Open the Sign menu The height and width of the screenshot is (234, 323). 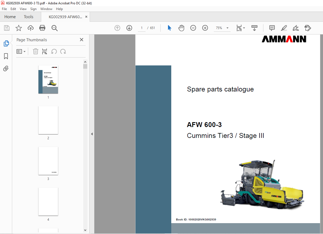(x=33, y=9)
